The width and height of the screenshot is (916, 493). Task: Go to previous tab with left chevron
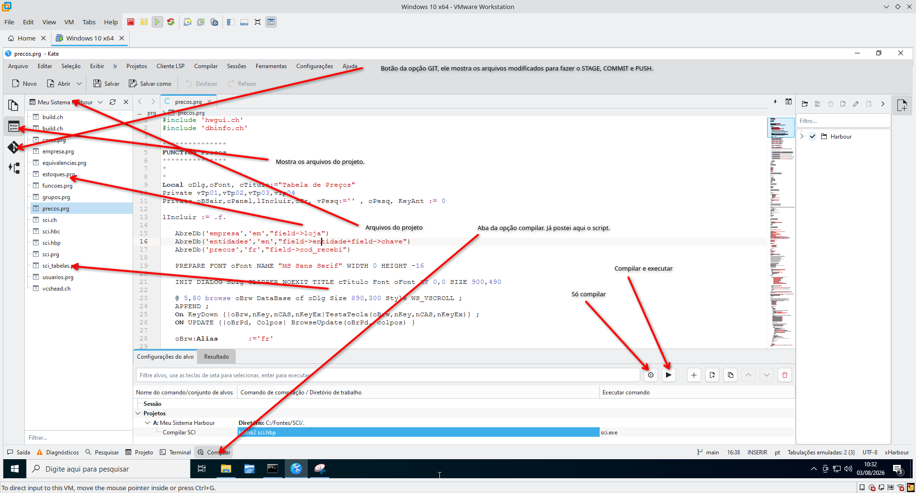tap(140, 101)
